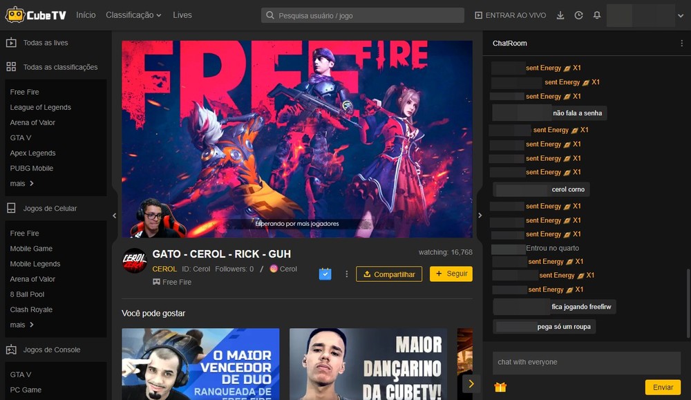
Task: Click the three-dot menu beside Compartilhar
Action: [x=346, y=274]
